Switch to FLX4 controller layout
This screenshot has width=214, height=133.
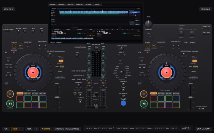tap(6, 129)
